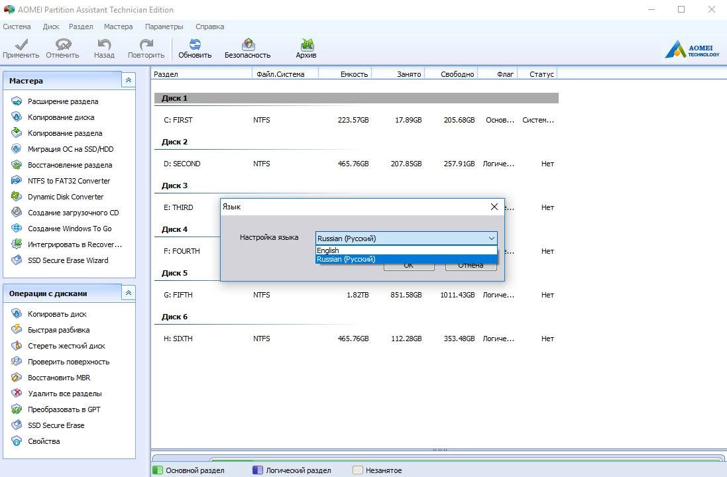Viewport: 727px width, 477px height.
Task: Open the Архив toolbar icon
Action: [306, 44]
